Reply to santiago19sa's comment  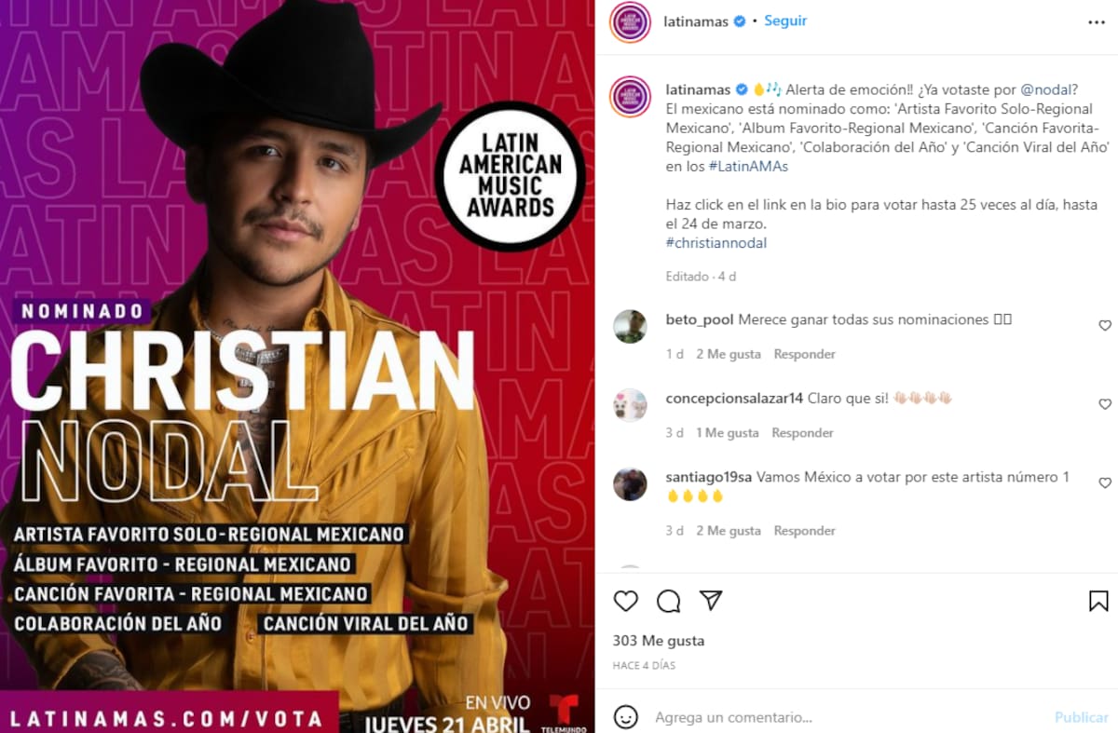[x=804, y=531]
